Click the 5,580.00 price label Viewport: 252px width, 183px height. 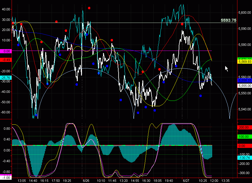click(245, 45)
